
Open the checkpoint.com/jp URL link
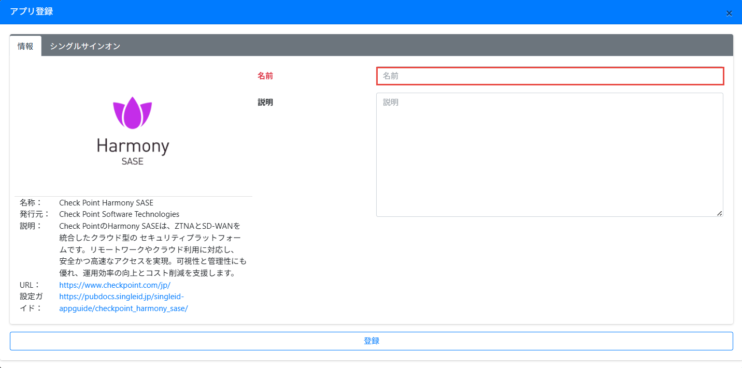click(x=115, y=285)
